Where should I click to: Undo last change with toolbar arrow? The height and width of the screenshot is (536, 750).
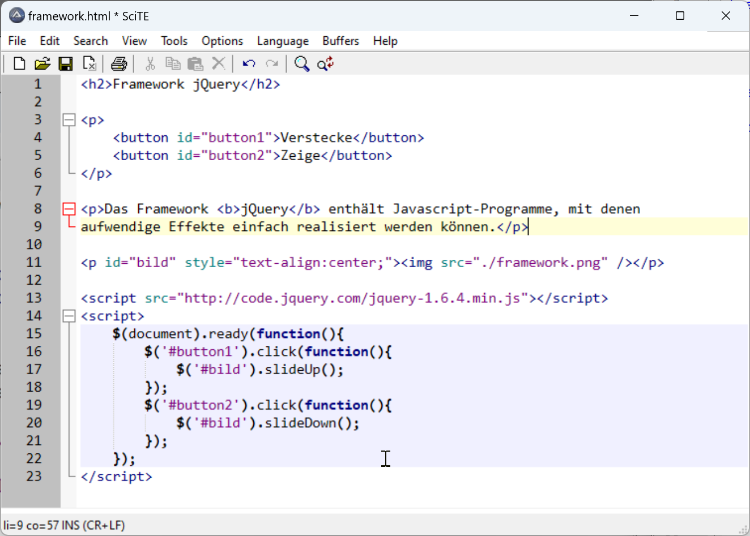coord(249,63)
